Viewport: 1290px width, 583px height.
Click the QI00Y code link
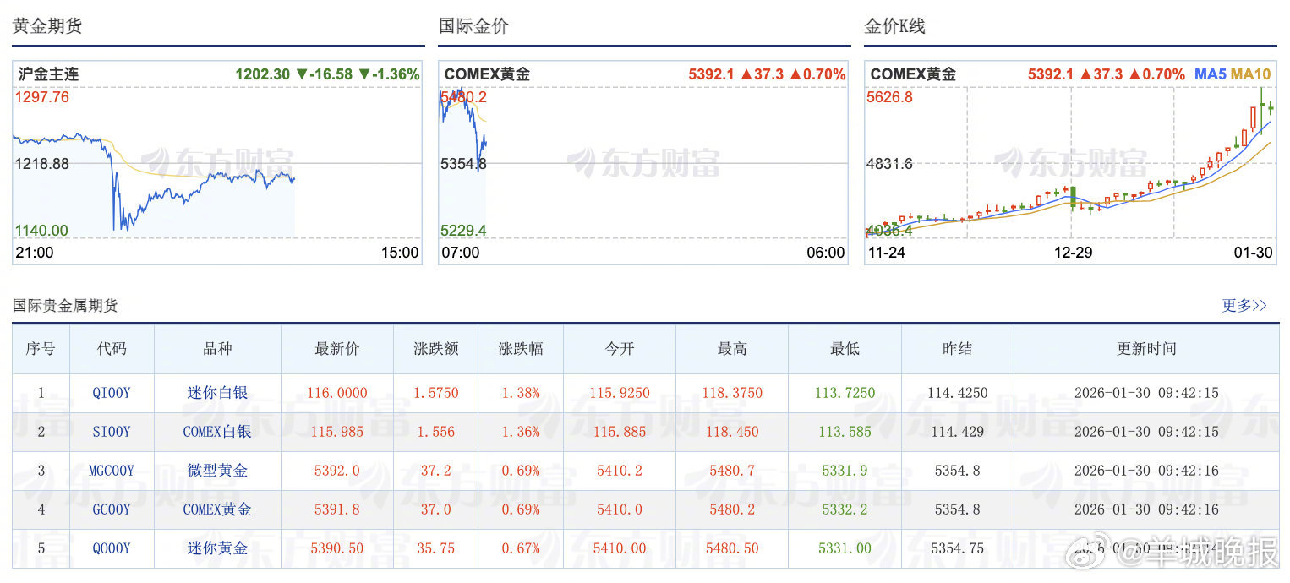point(111,391)
